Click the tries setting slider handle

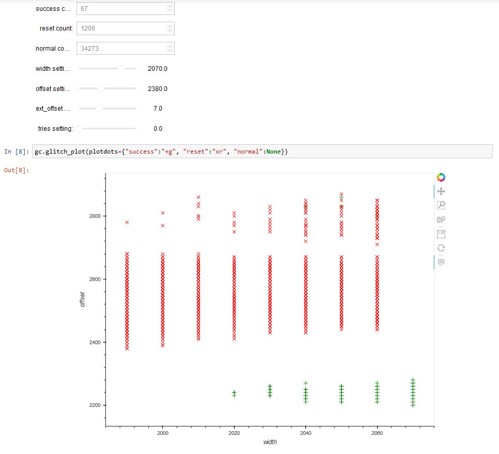[x=79, y=129]
